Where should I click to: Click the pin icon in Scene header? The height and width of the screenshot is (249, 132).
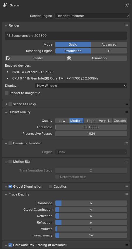coord(127,5)
